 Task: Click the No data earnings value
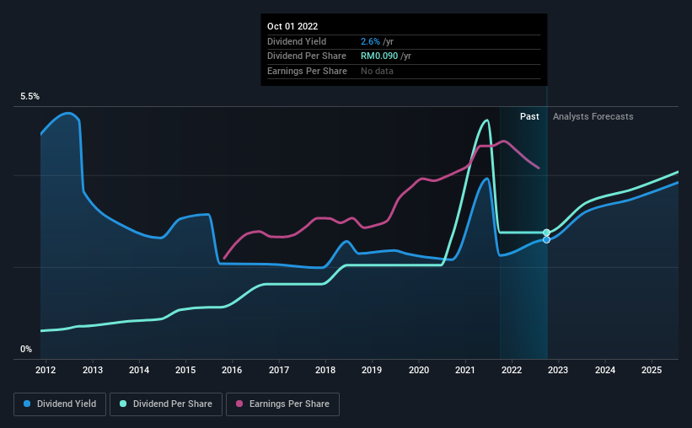coord(377,71)
